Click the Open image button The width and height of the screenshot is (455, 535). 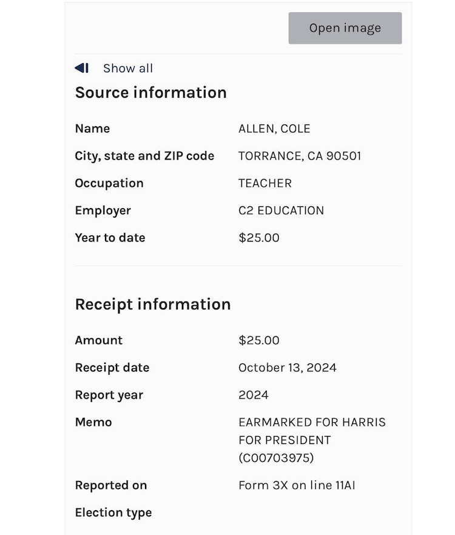[x=345, y=28]
